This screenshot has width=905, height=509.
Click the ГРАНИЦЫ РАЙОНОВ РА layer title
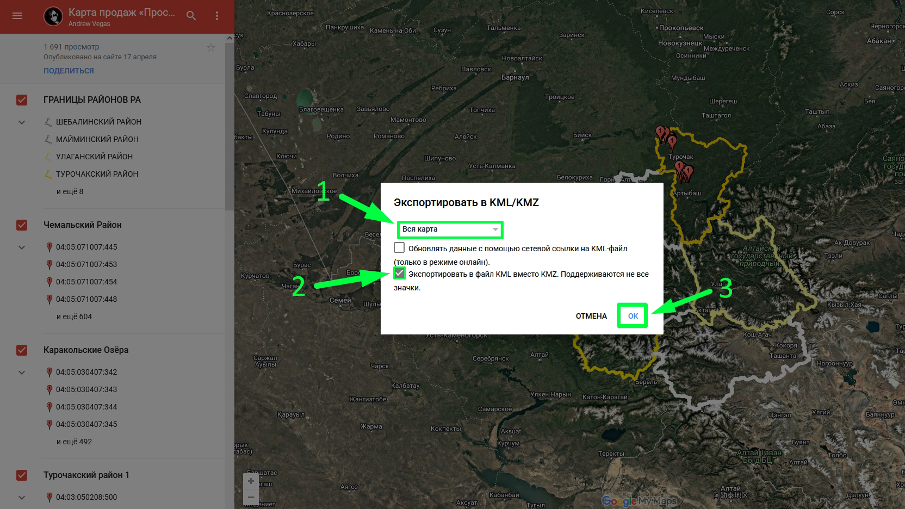point(92,100)
